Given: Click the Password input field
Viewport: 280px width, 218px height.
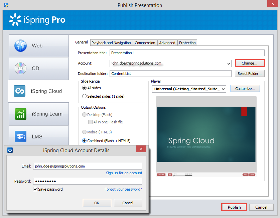Looking at the screenshot, I should click(88, 181).
